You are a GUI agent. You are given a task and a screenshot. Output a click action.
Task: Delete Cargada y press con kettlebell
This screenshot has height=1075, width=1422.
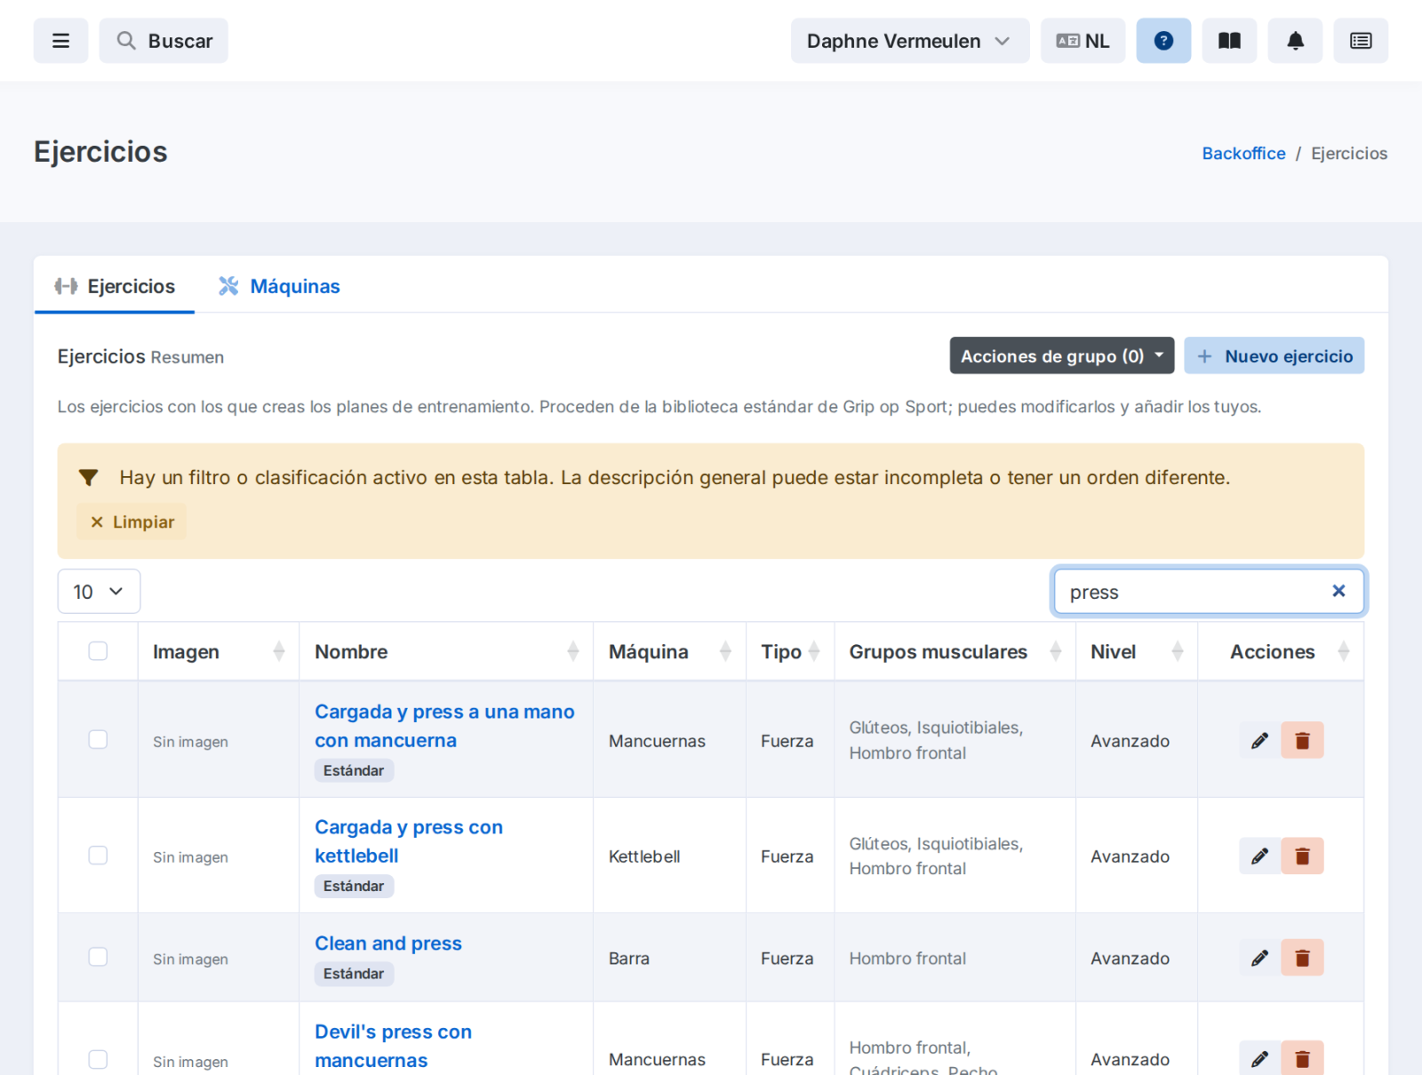click(x=1302, y=856)
